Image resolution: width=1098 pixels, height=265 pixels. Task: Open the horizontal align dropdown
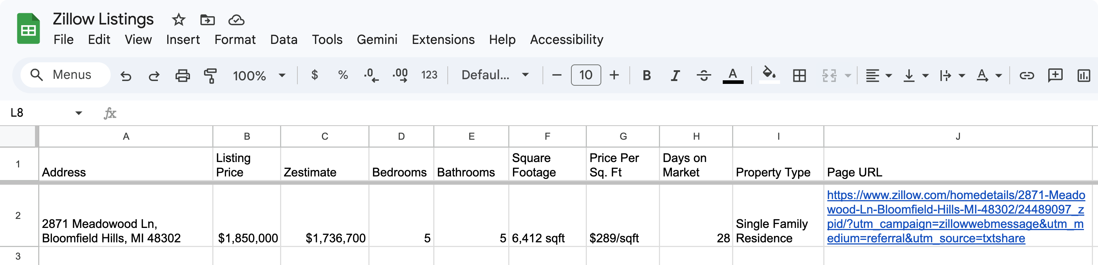(878, 76)
